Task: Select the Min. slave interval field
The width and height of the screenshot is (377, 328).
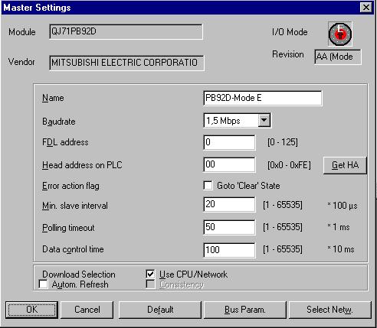Action: 229,204
